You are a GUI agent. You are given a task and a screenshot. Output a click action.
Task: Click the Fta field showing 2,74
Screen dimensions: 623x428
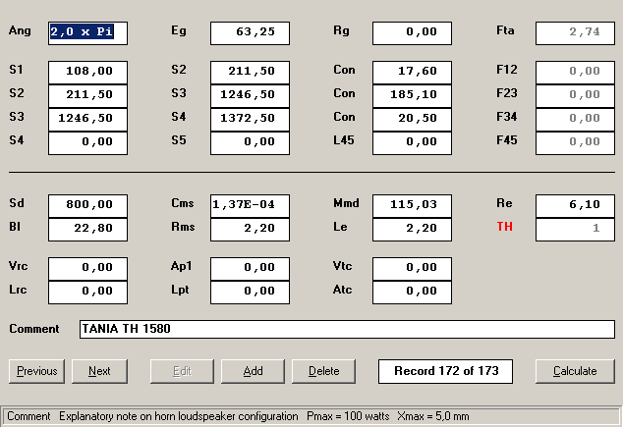click(x=575, y=33)
